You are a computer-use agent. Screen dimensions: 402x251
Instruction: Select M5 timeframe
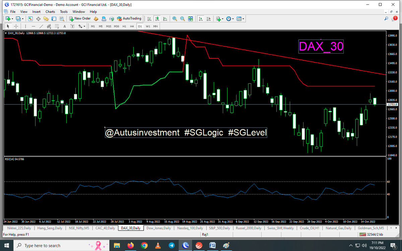tap(100, 26)
